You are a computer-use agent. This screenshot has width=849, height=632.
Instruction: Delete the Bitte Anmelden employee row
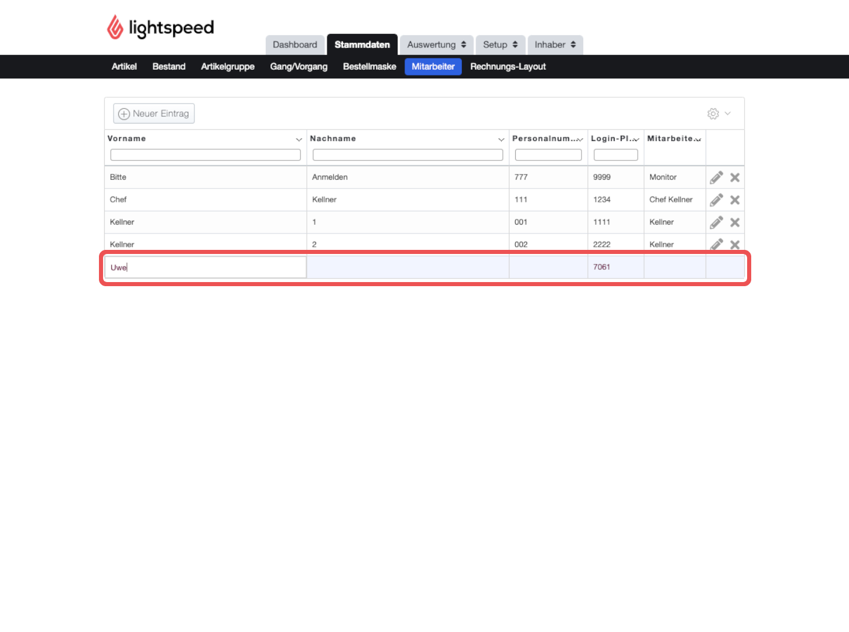point(735,177)
